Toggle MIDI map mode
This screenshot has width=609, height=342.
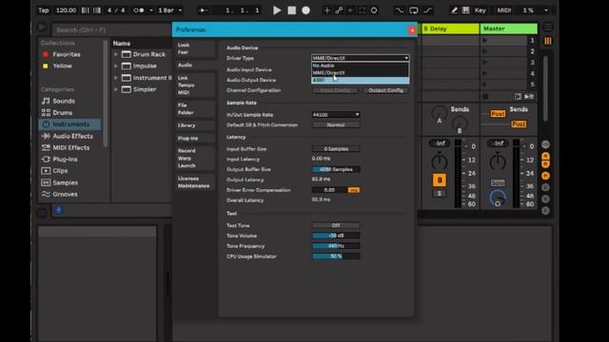coord(504,10)
